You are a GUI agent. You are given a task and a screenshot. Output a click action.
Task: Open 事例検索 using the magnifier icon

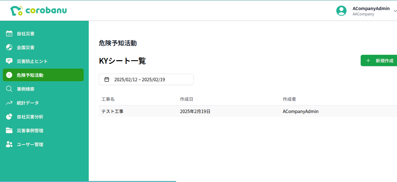click(9, 89)
